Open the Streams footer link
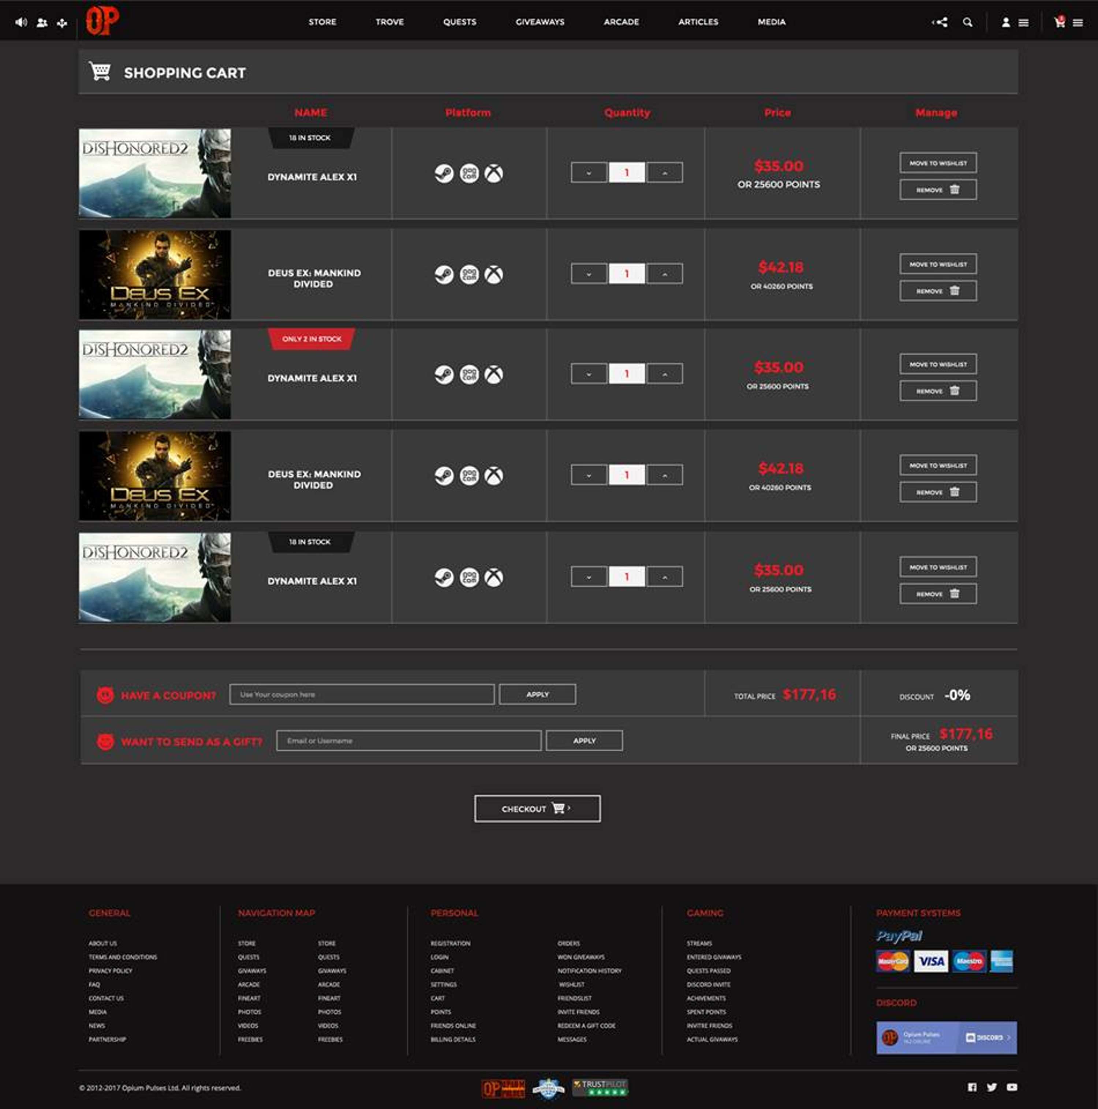This screenshot has width=1098, height=1109. click(x=699, y=944)
